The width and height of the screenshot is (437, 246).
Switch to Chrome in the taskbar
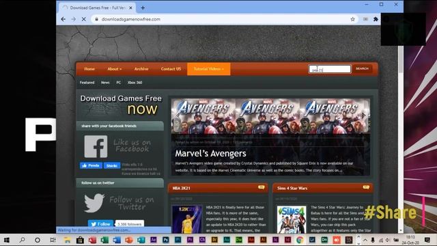(300, 240)
